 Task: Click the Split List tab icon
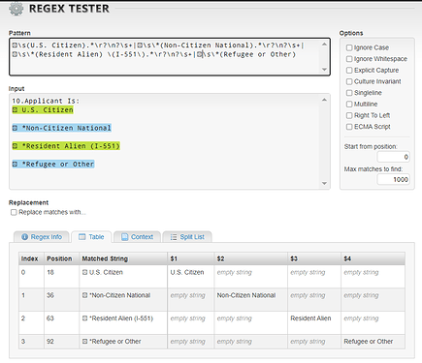tap(174, 237)
